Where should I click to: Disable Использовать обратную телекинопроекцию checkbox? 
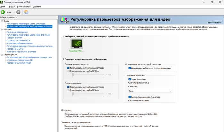tap(130, 68)
